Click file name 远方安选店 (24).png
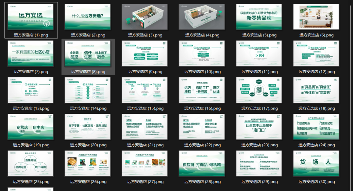This screenshot has height=191, width=353. coord(316,145)
